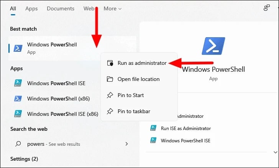This screenshot has width=279, height=168.
Task: Open the Documents tab
Action: (x=61, y=8)
